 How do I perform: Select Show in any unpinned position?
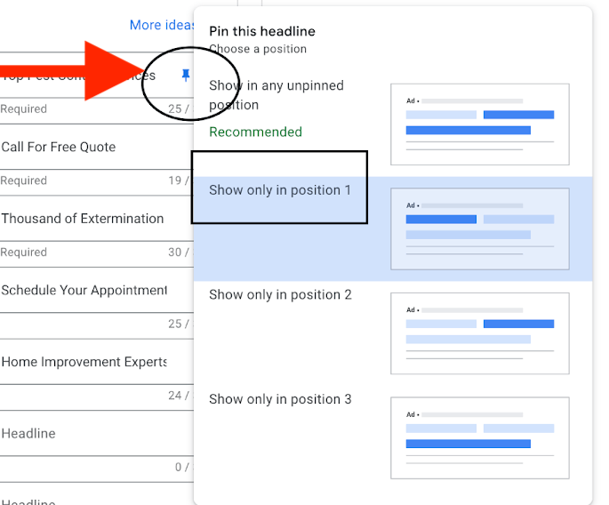(x=276, y=95)
